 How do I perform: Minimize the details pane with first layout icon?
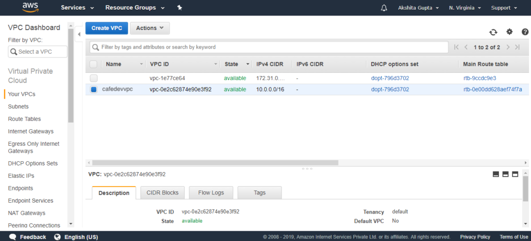(496, 174)
